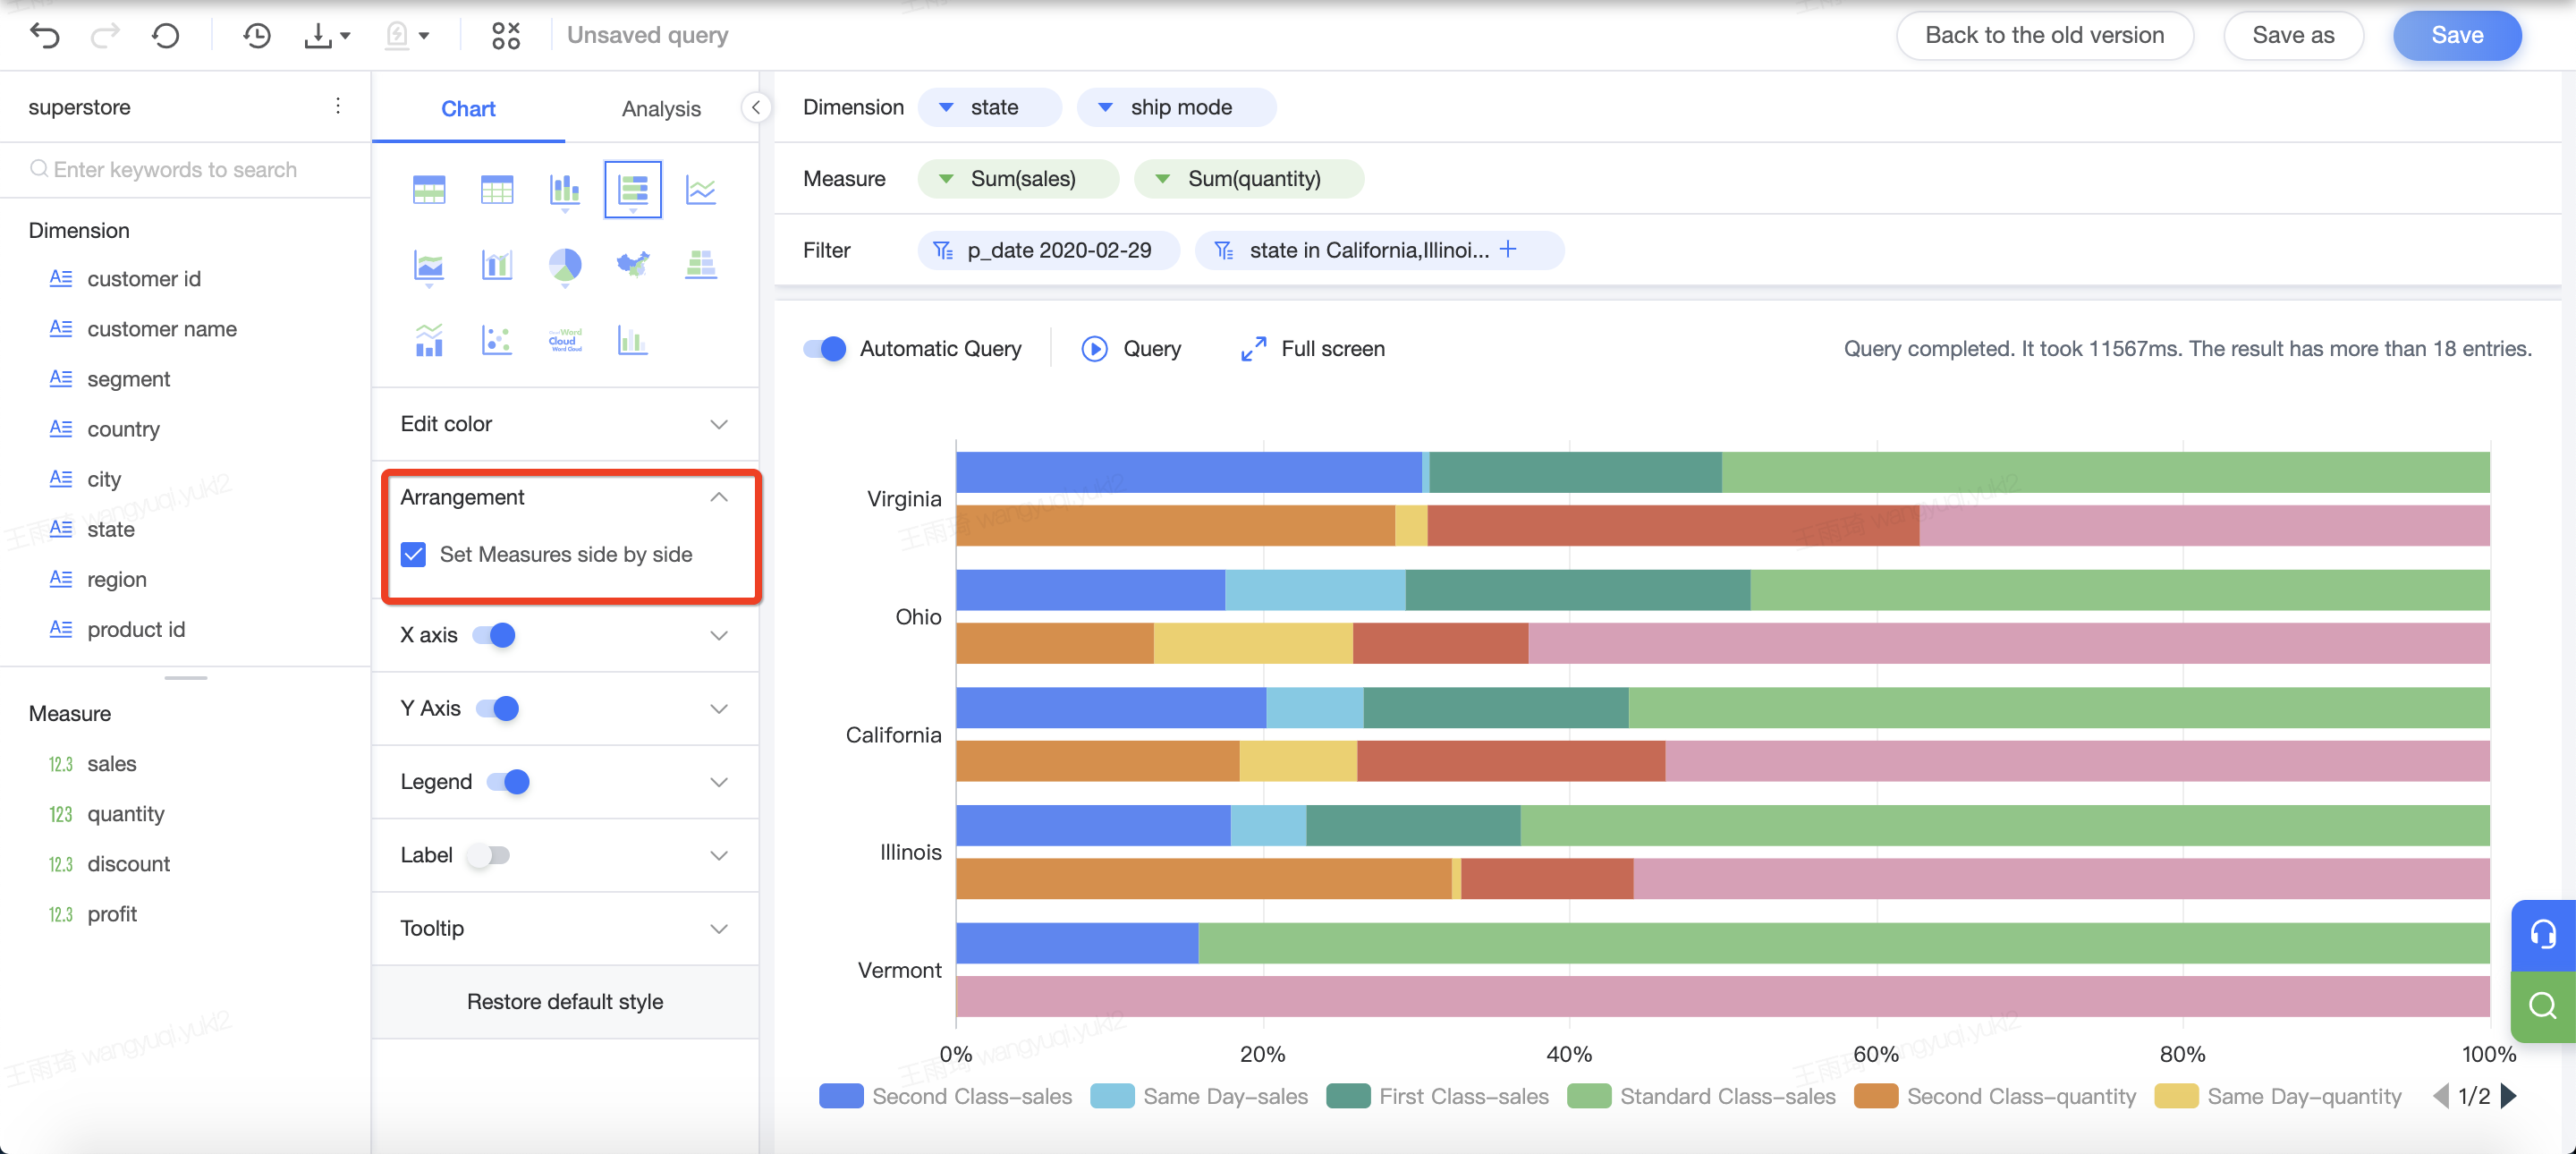Select the pie chart type
This screenshot has height=1154, width=2576.
point(565,266)
